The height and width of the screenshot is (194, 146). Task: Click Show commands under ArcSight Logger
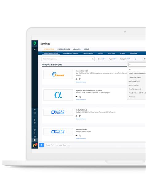(81, 138)
